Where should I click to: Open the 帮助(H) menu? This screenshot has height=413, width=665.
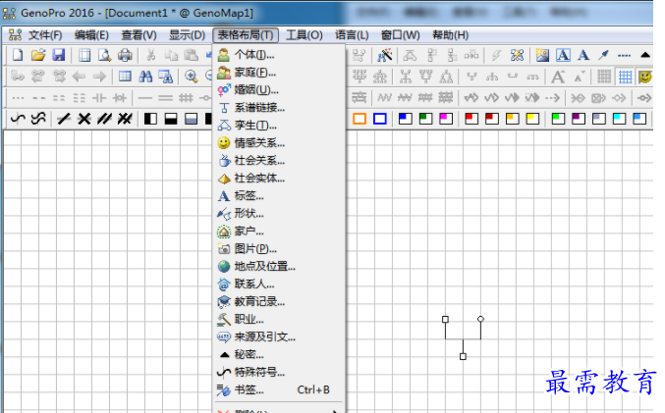[450, 35]
